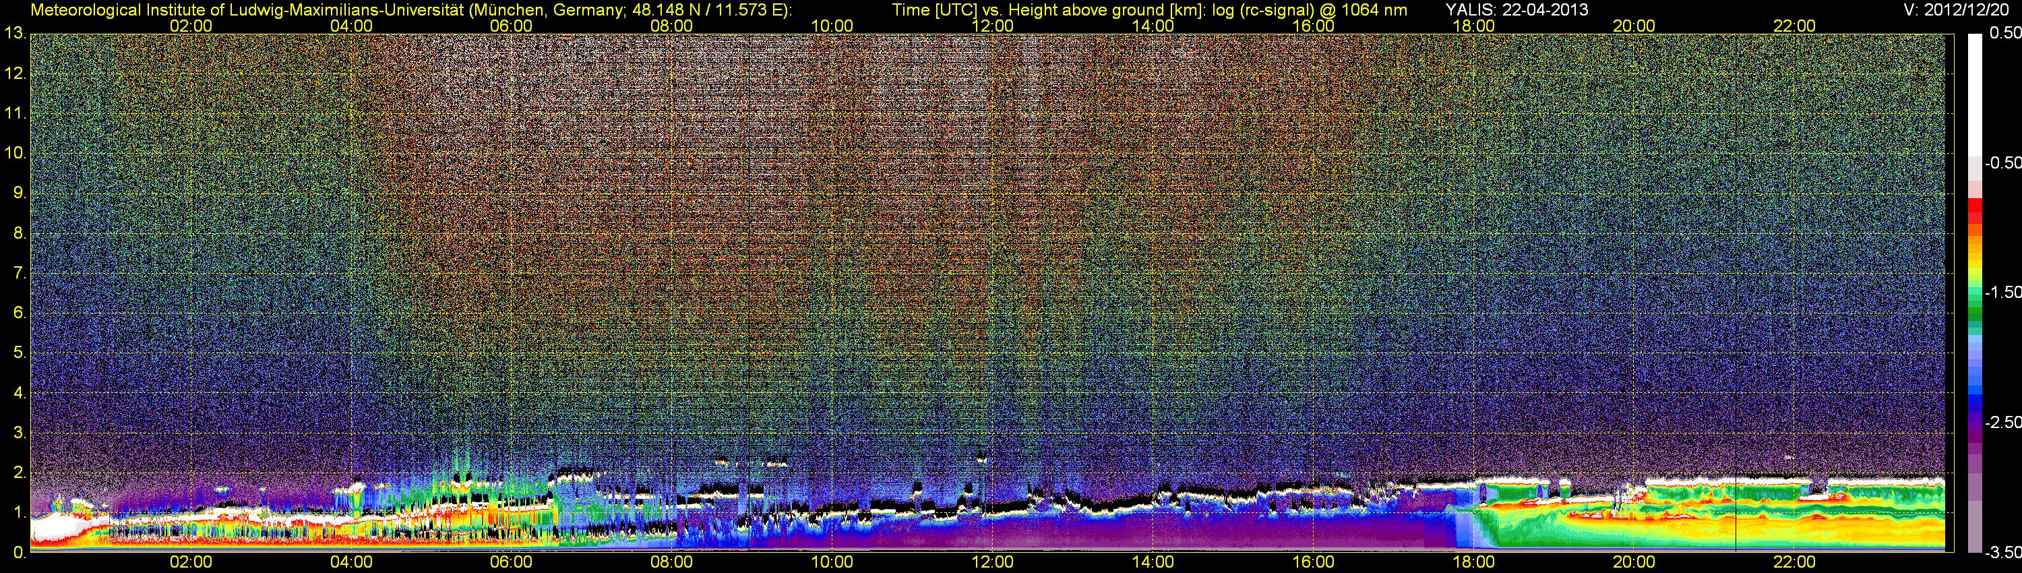
Task: Click the 08:00 label on the top time axis
Action: (672, 25)
